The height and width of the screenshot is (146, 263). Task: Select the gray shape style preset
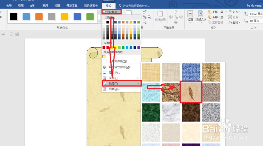tap(52, 17)
